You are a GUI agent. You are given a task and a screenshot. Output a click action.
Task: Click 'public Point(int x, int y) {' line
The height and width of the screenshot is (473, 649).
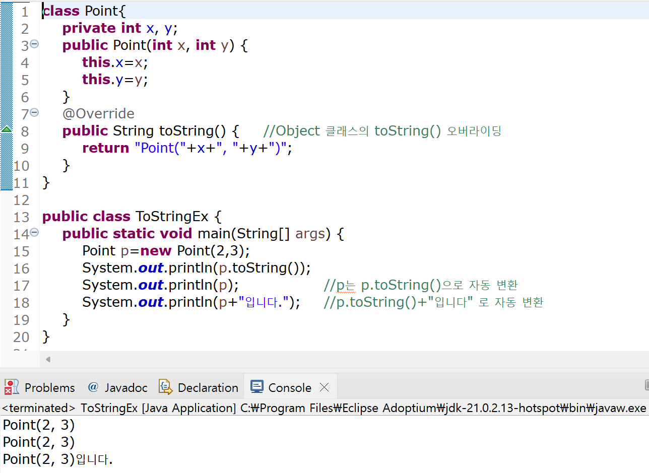click(x=155, y=45)
